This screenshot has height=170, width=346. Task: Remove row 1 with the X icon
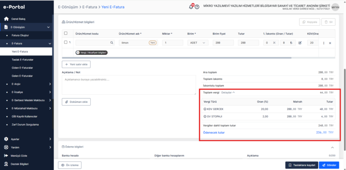tap(330, 43)
